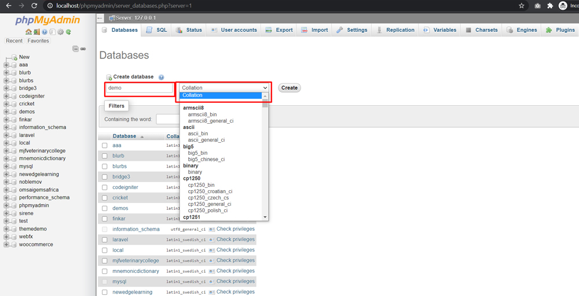Expand the test database tree node
579x296 pixels.
pos(6,221)
